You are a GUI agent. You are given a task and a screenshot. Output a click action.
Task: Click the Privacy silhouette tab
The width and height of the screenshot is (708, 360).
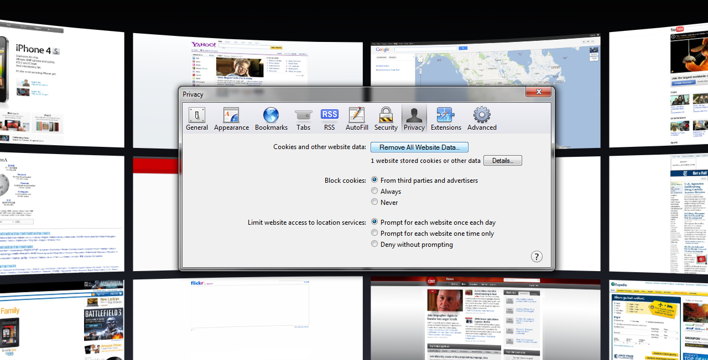[x=414, y=119]
